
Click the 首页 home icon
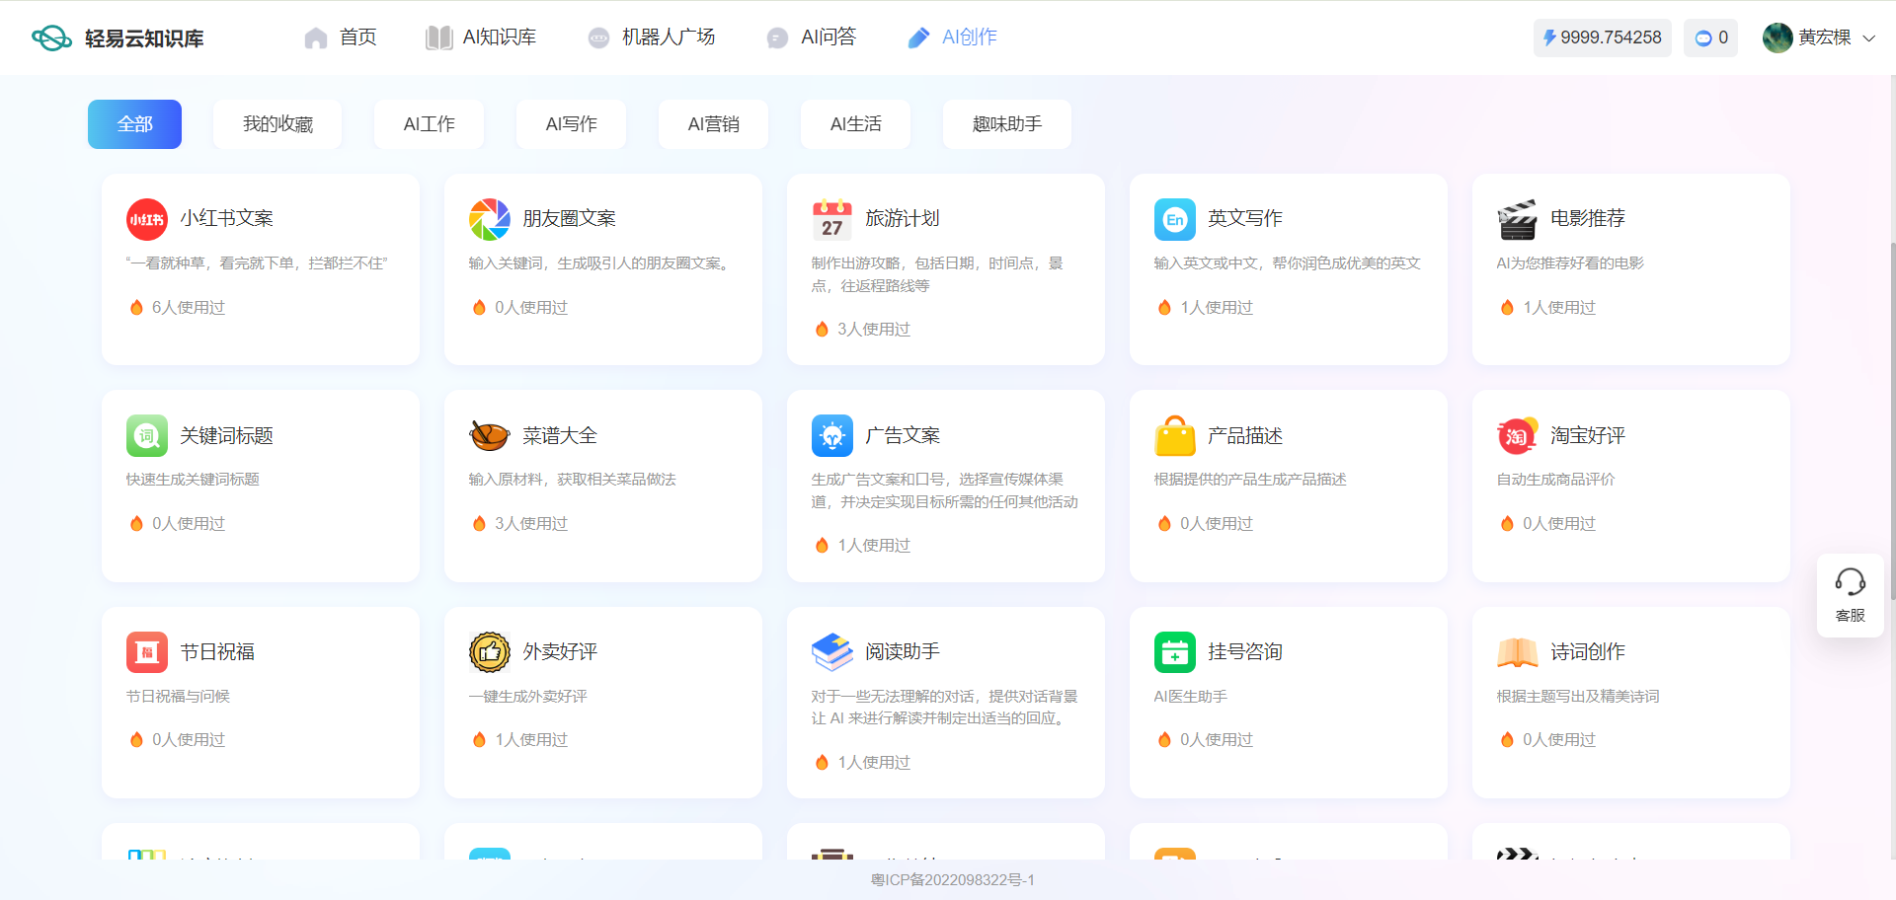click(x=316, y=37)
